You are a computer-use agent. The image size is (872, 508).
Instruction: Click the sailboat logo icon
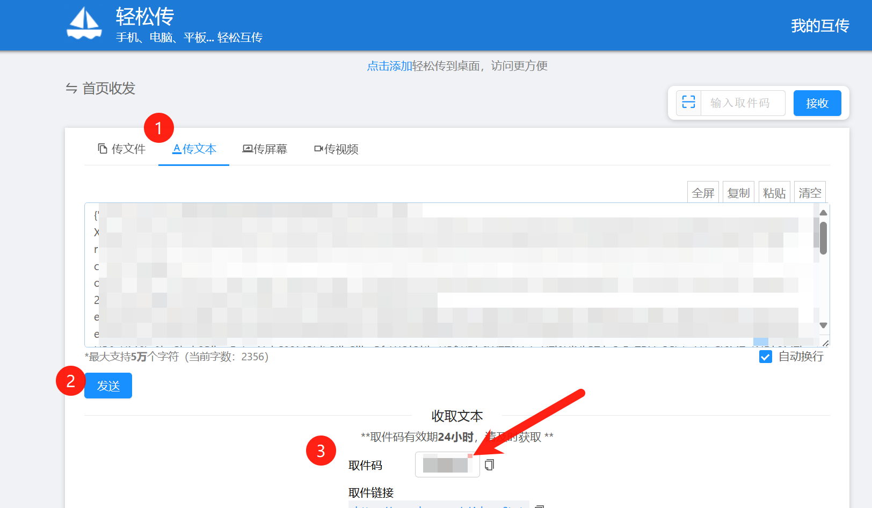[x=84, y=24]
